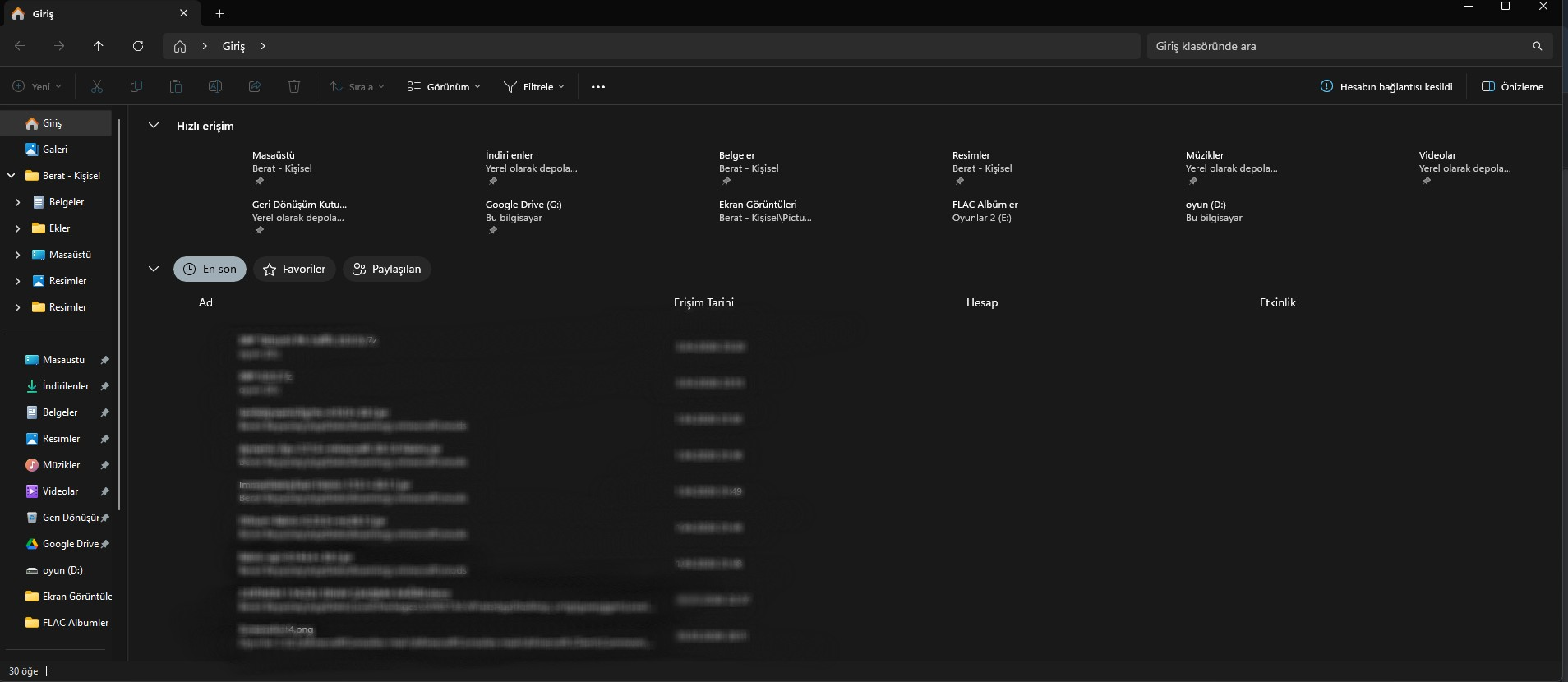
Task: Open a new tab with plus button
Action: (219, 14)
